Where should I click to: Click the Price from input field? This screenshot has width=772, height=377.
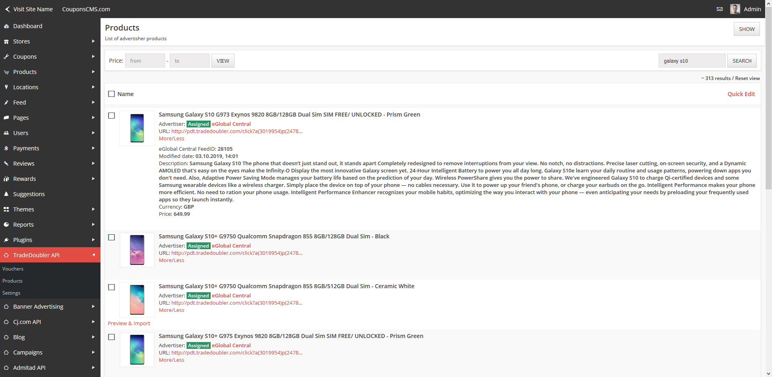click(145, 61)
